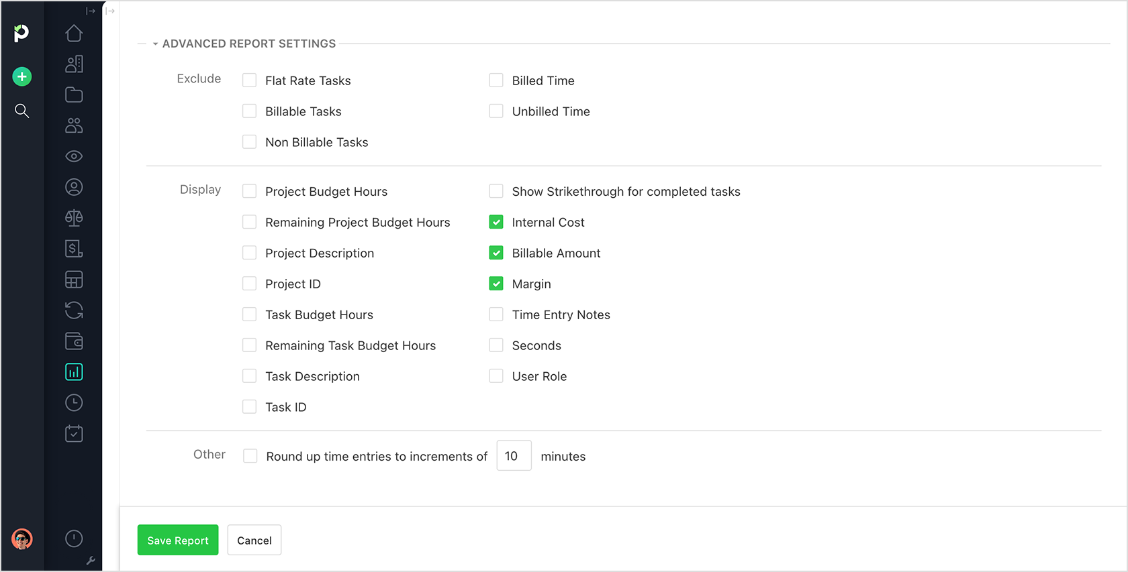Open the user avatar profile
Image resolution: width=1128 pixels, height=572 pixels.
point(22,538)
